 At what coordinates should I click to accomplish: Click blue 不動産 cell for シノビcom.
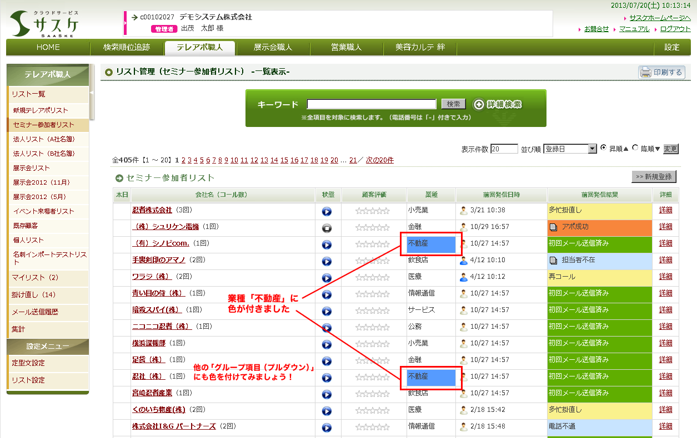[x=431, y=244]
